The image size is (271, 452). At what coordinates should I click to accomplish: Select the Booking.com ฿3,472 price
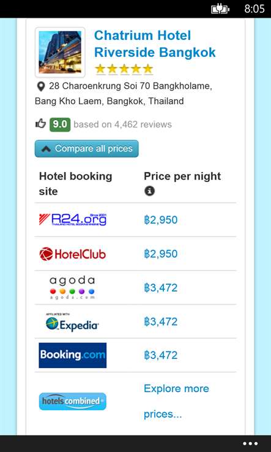pos(161,355)
